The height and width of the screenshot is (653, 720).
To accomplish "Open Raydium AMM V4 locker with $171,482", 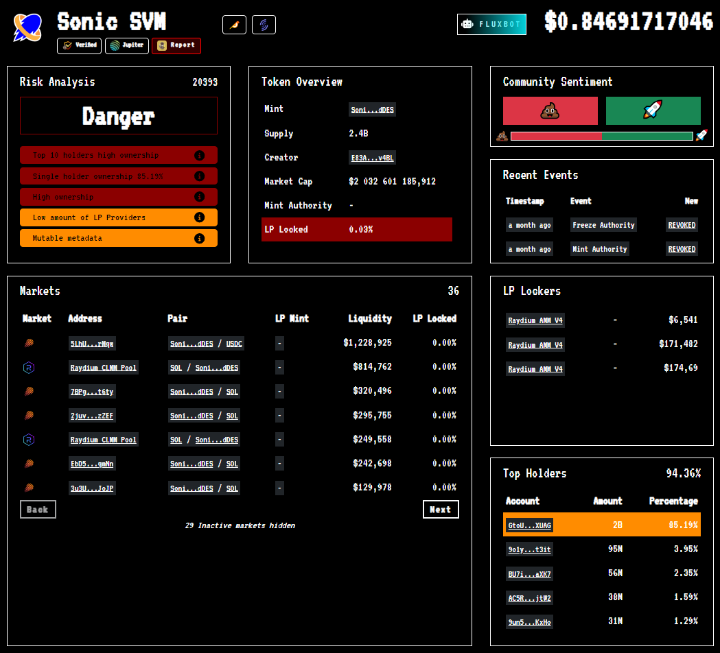I will click(x=535, y=345).
